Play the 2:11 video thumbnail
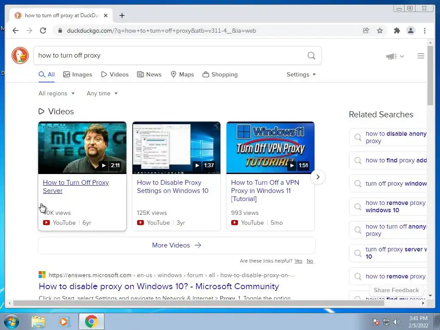Screen dimensions: 440x330 click(x=82, y=148)
